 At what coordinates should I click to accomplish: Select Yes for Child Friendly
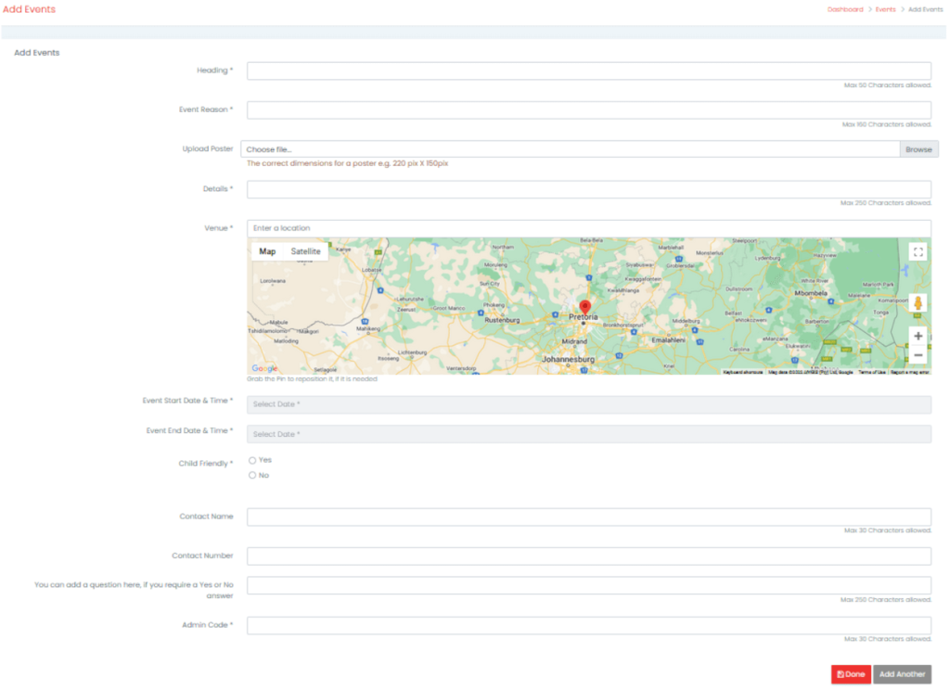(x=252, y=460)
